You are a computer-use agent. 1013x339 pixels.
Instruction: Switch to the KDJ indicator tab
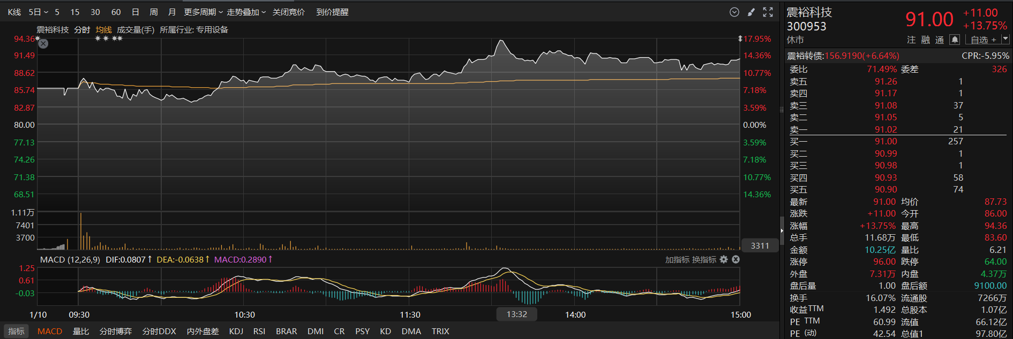pos(236,332)
